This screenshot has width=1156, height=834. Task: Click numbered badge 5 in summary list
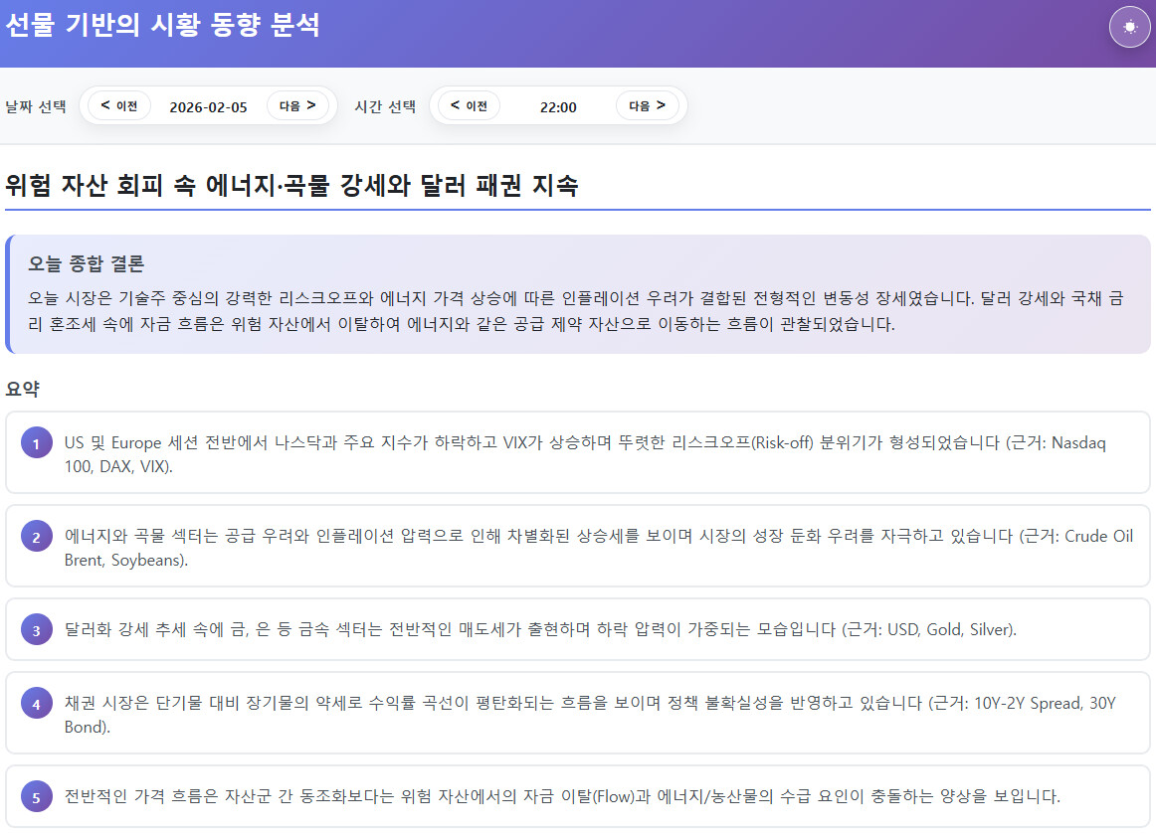36,797
